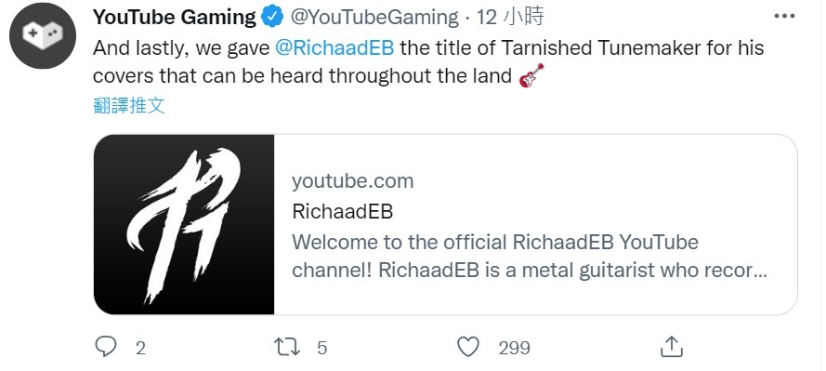Screen dimensions: 826x371
Task: Click the youtube.com domain text in card
Action: pos(352,181)
